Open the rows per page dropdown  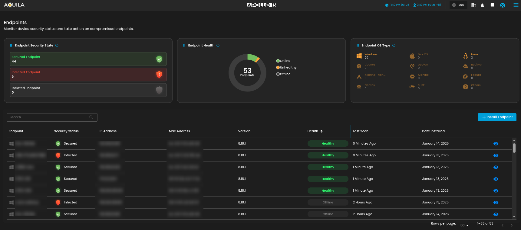pyautogui.click(x=464, y=225)
